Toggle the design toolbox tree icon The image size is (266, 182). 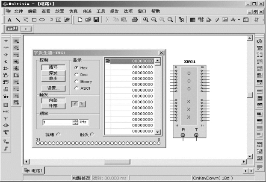(x=181, y=20)
